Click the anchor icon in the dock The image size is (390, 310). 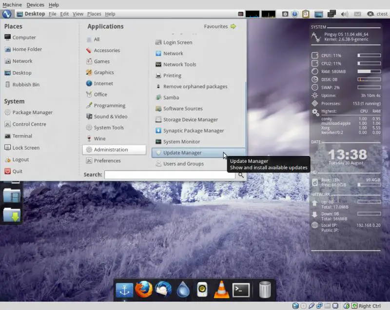[x=124, y=290]
